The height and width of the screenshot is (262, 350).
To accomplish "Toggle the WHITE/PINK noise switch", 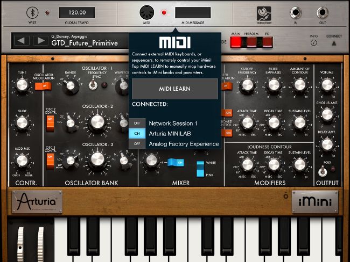I will click(200, 169).
